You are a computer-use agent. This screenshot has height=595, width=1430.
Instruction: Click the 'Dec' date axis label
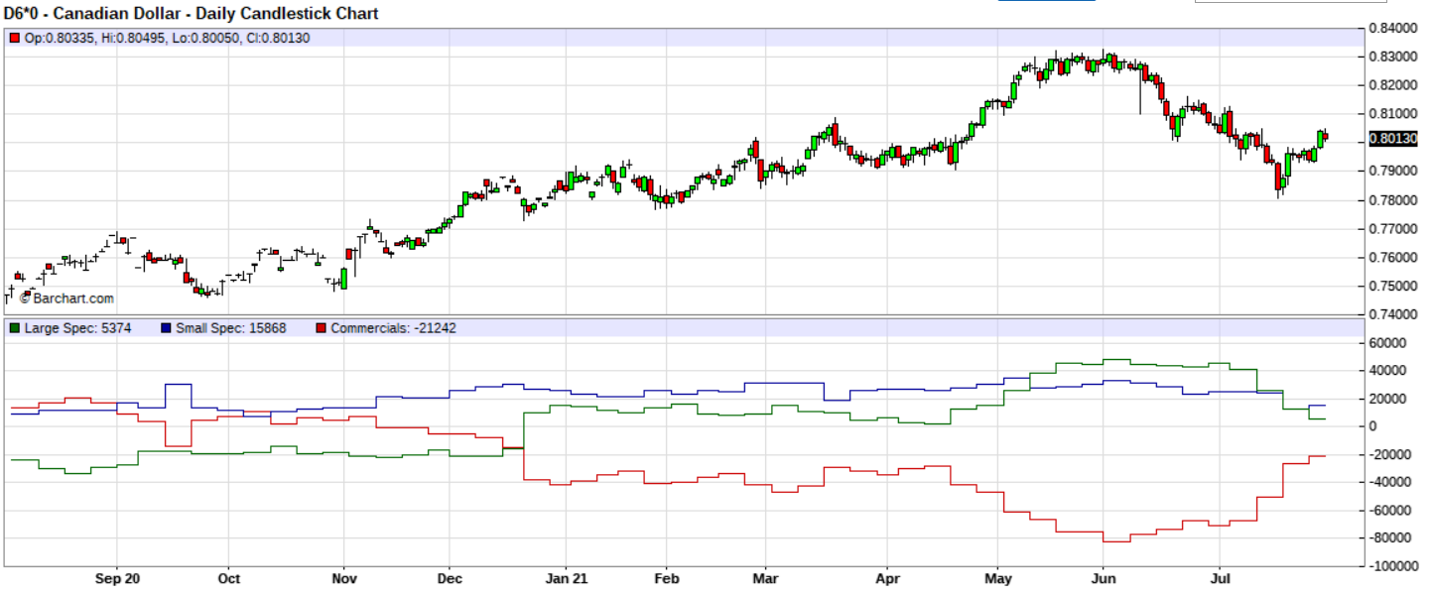[450, 578]
